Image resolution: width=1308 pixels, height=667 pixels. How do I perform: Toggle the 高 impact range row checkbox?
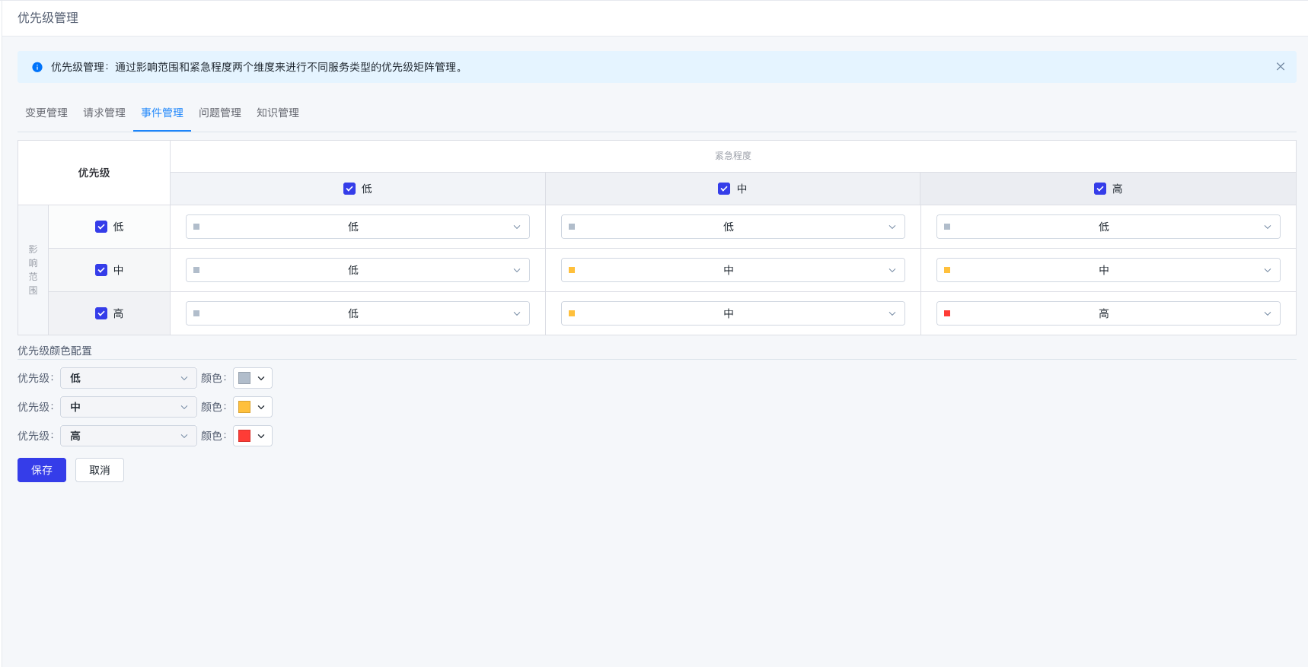click(101, 313)
